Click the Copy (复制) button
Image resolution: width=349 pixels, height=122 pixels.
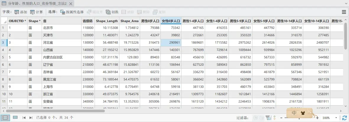click(x=159, y=12)
